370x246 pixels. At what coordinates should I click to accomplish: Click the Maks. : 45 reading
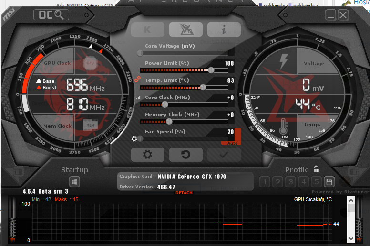[67, 200]
